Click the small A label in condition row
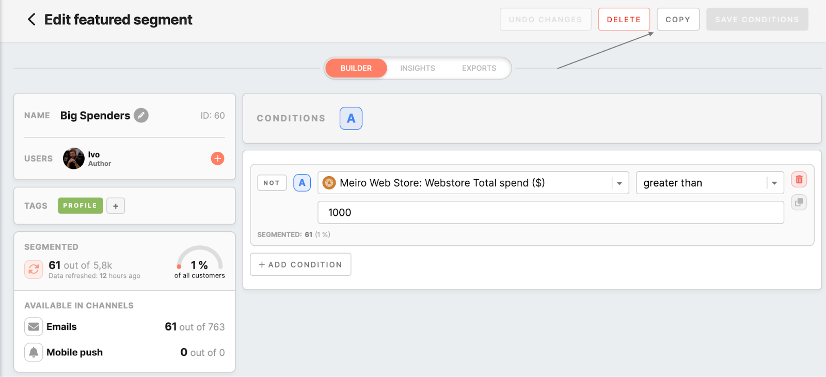Viewport: 826px width, 377px height. click(302, 183)
